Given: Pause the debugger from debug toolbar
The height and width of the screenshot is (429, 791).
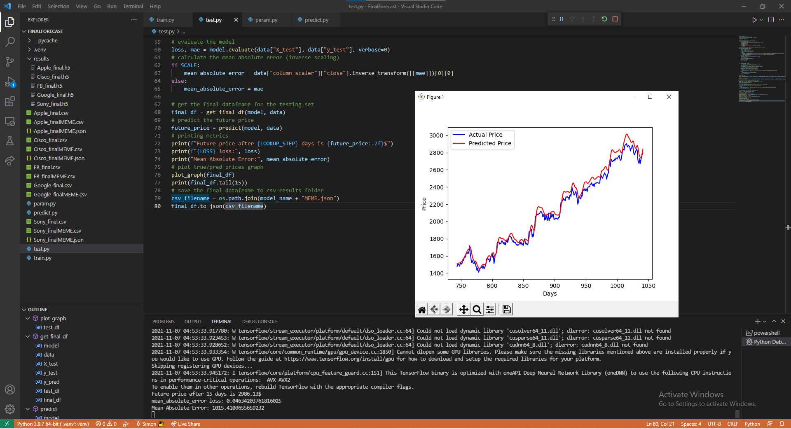Looking at the screenshot, I should pos(562,19).
